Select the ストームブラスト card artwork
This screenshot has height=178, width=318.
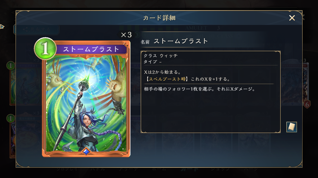coord(86,103)
